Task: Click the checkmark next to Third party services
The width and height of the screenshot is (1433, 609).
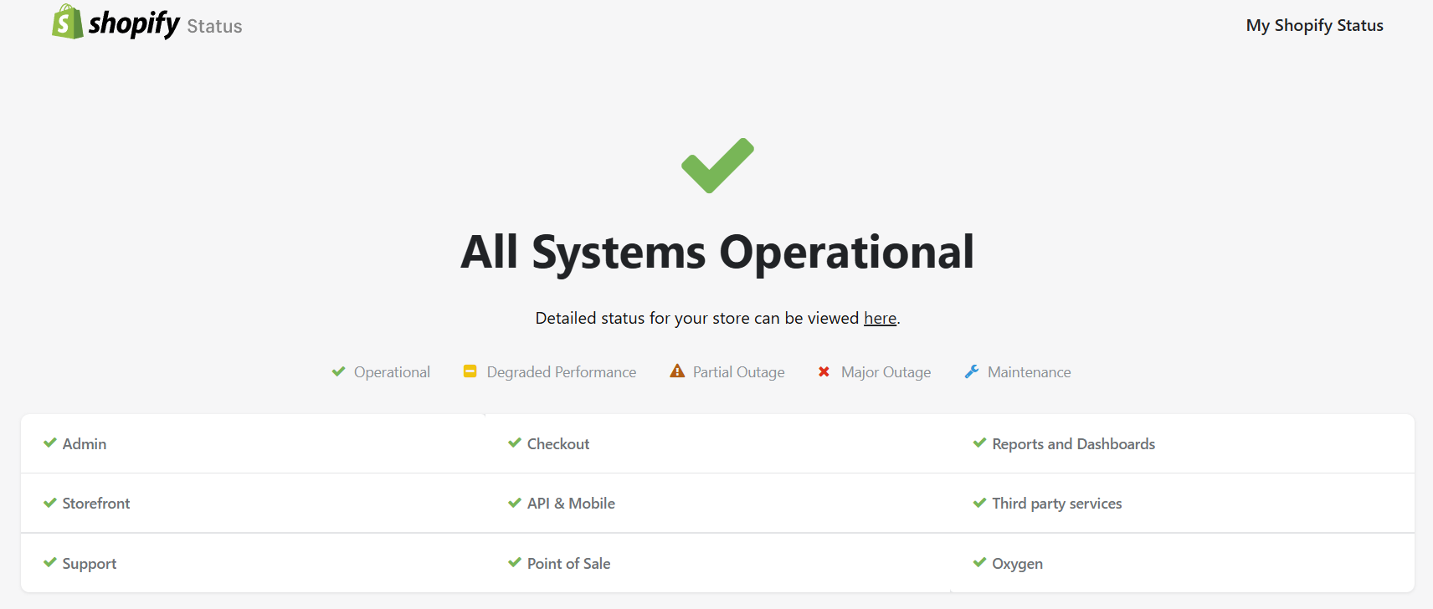Action: pos(979,503)
